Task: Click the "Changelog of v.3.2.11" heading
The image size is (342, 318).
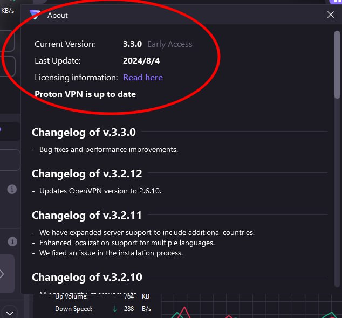Action: pyautogui.click(x=87, y=215)
